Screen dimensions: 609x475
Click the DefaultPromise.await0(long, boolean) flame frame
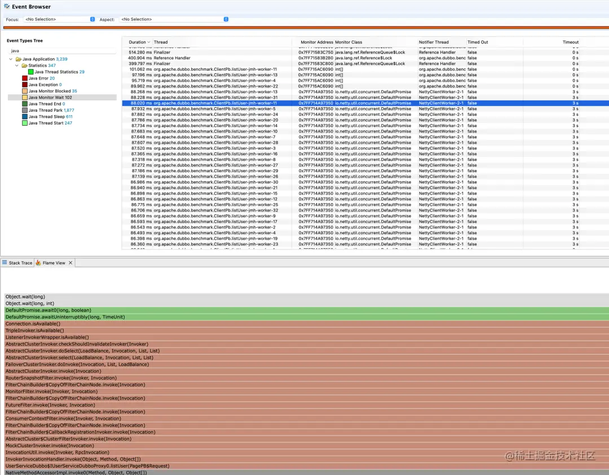pyautogui.click(x=306, y=310)
